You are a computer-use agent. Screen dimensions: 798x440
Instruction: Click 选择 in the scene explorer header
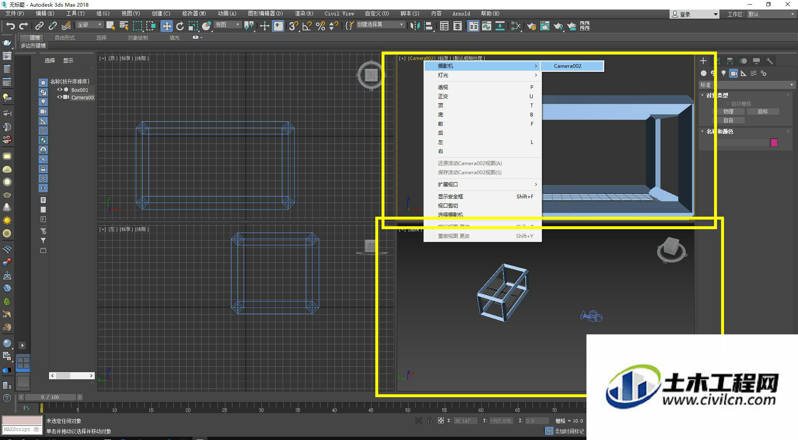tap(50, 60)
